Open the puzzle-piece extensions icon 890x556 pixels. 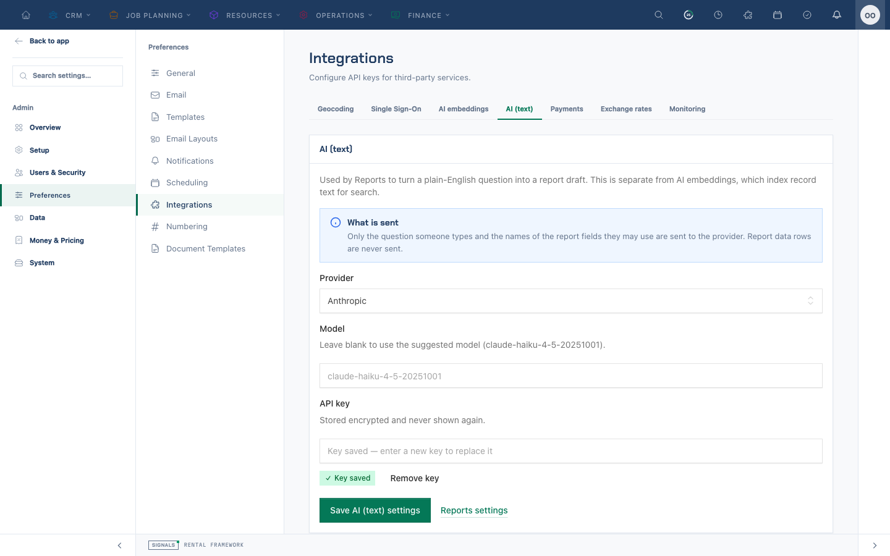coord(748,15)
